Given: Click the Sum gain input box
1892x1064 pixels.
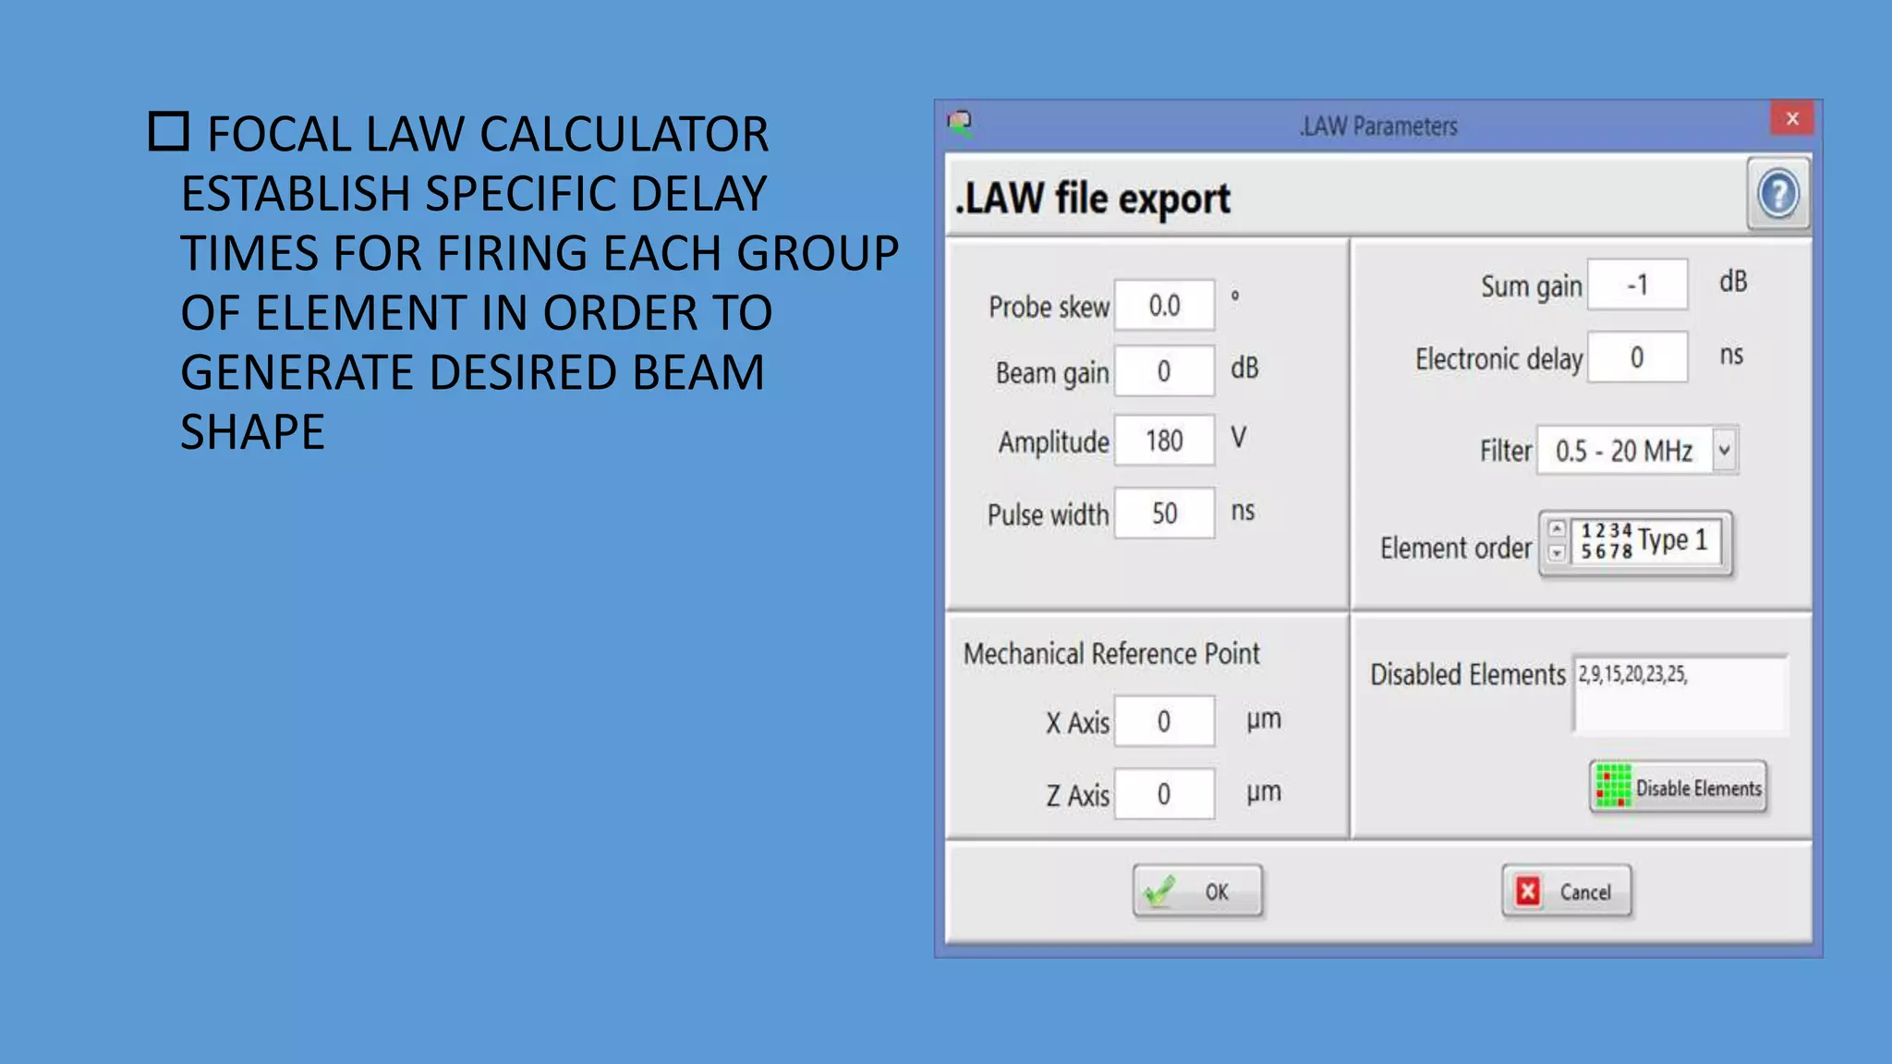Looking at the screenshot, I should coord(1637,285).
